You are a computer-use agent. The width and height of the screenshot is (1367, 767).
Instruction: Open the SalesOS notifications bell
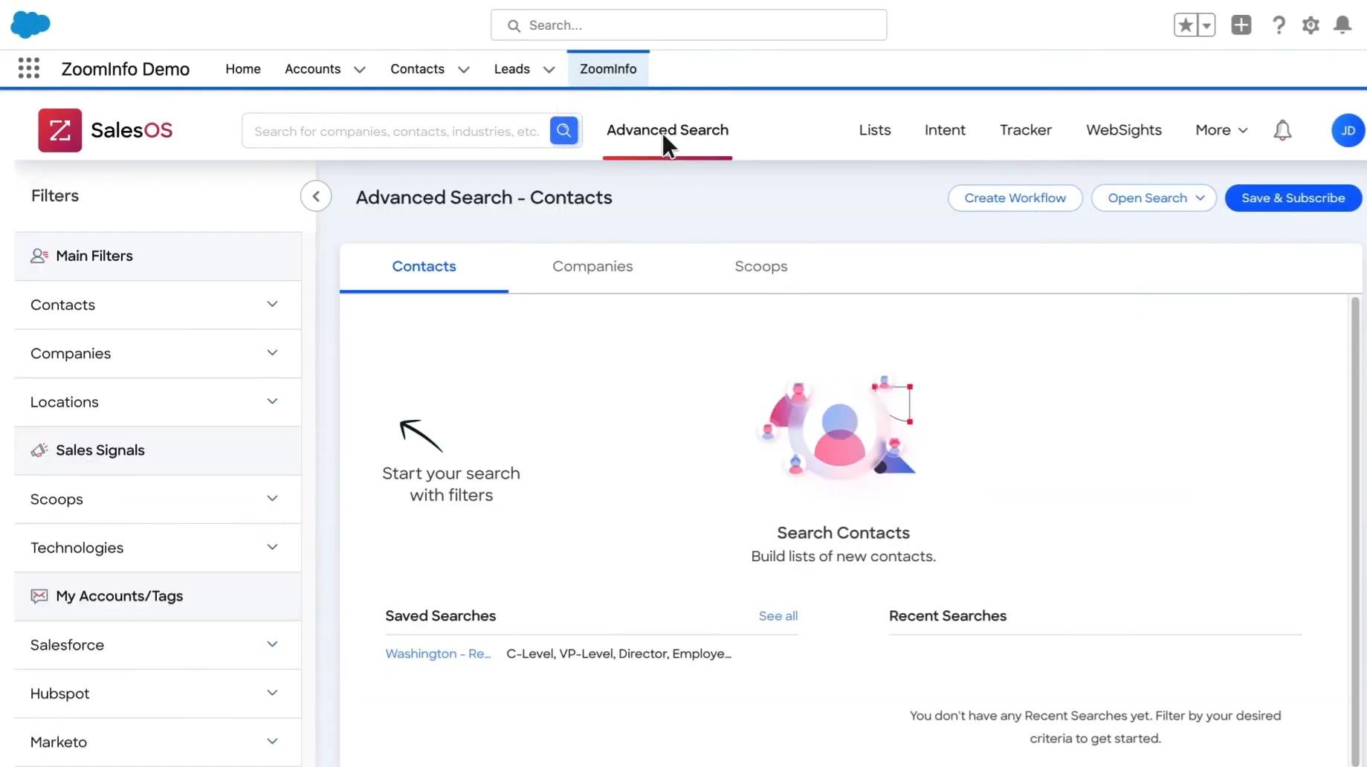click(x=1282, y=130)
